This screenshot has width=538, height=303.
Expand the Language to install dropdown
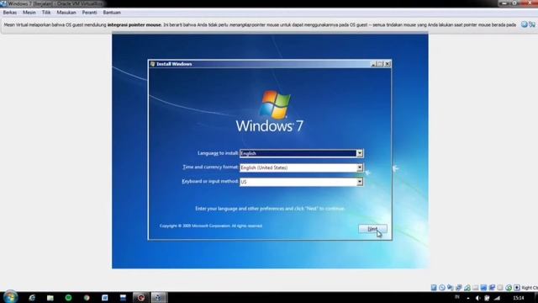click(359, 153)
